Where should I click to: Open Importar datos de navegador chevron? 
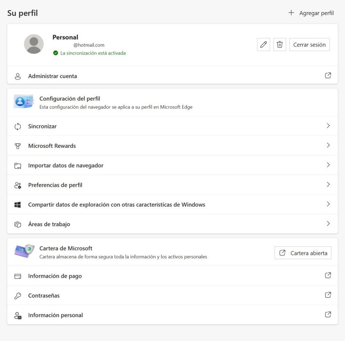tap(328, 165)
